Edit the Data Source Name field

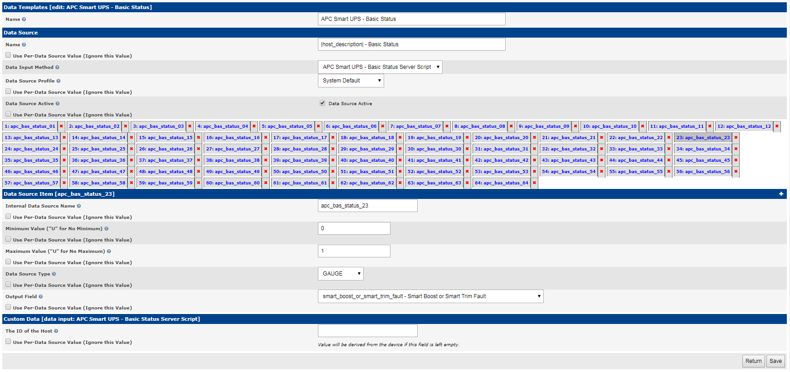411,44
